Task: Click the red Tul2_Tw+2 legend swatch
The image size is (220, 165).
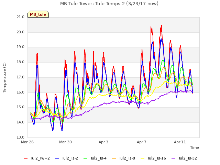Action: [25, 159]
